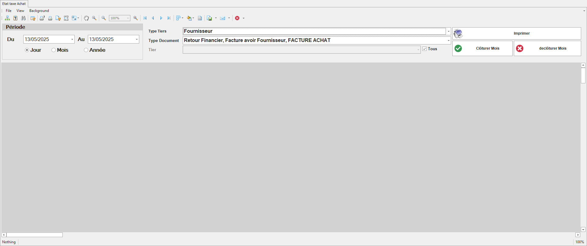
Task: Click the zoom in magnifier icon
Action: (x=136, y=18)
